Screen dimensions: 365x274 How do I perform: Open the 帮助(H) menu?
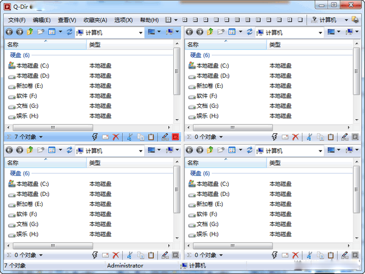pos(149,20)
